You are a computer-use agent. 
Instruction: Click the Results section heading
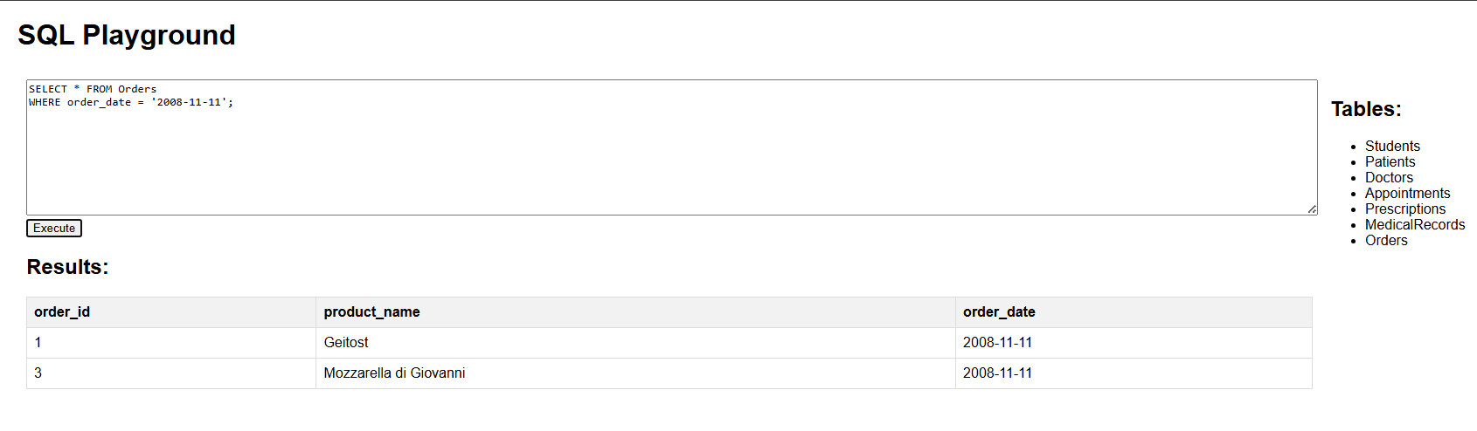point(67,267)
